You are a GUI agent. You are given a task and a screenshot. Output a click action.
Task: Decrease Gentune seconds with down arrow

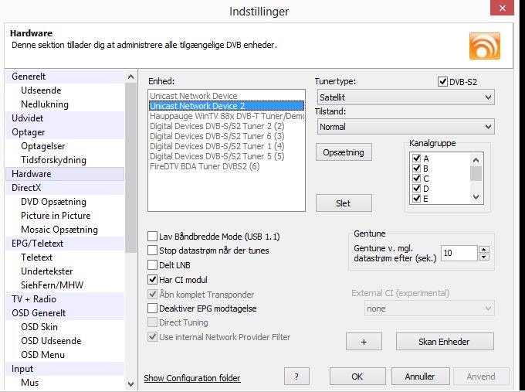(484, 257)
